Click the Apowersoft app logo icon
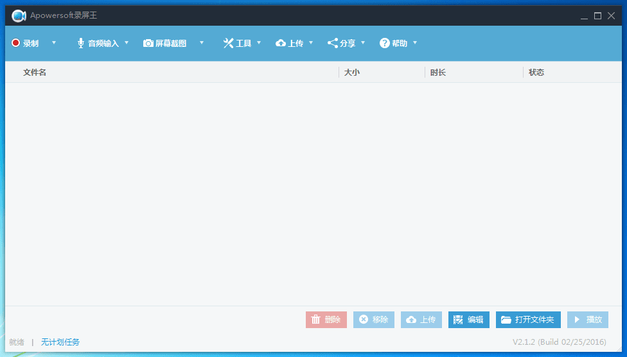627x357 pixels. coord(19,15)
